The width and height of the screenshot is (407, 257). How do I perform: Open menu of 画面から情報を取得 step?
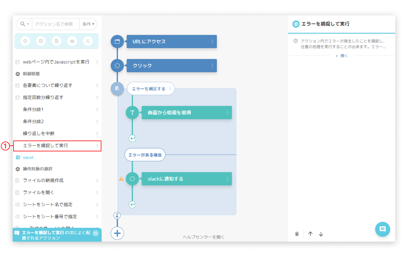coord(227,113)
